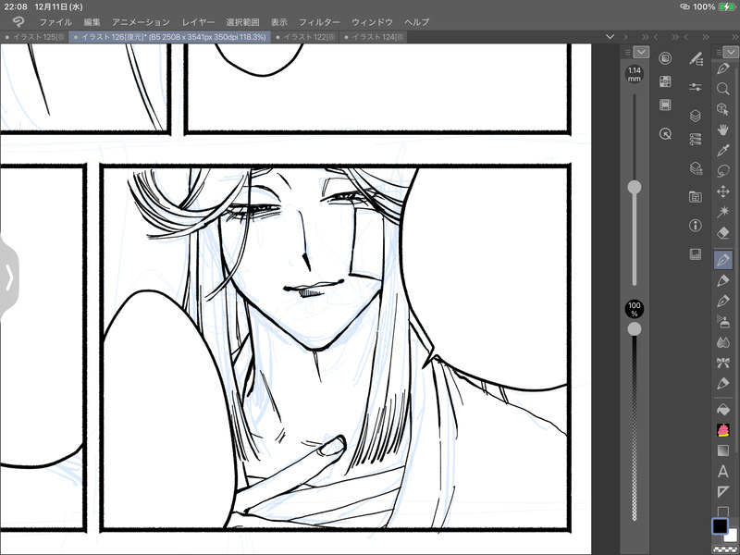
Task: Switch to the イラスト122 canvas tab
Action: pyautogui.click(x=305, y=37)
